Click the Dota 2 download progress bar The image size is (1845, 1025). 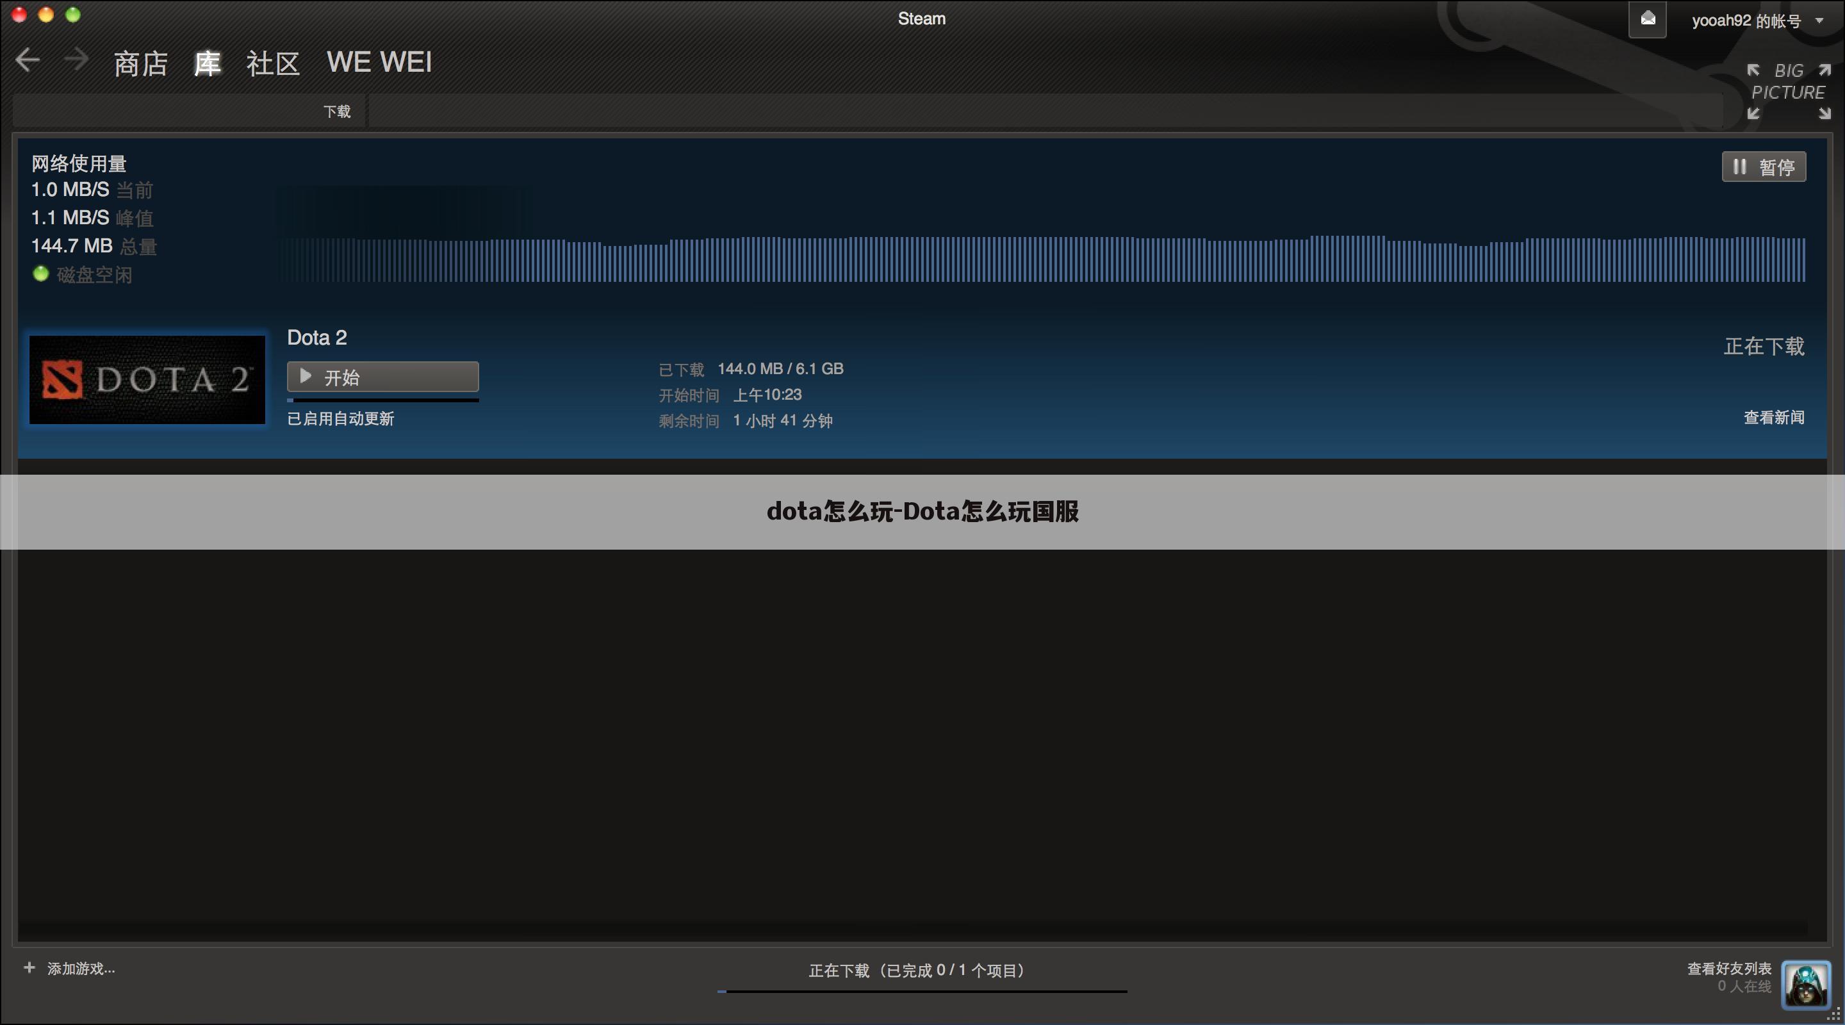(382, 400)
